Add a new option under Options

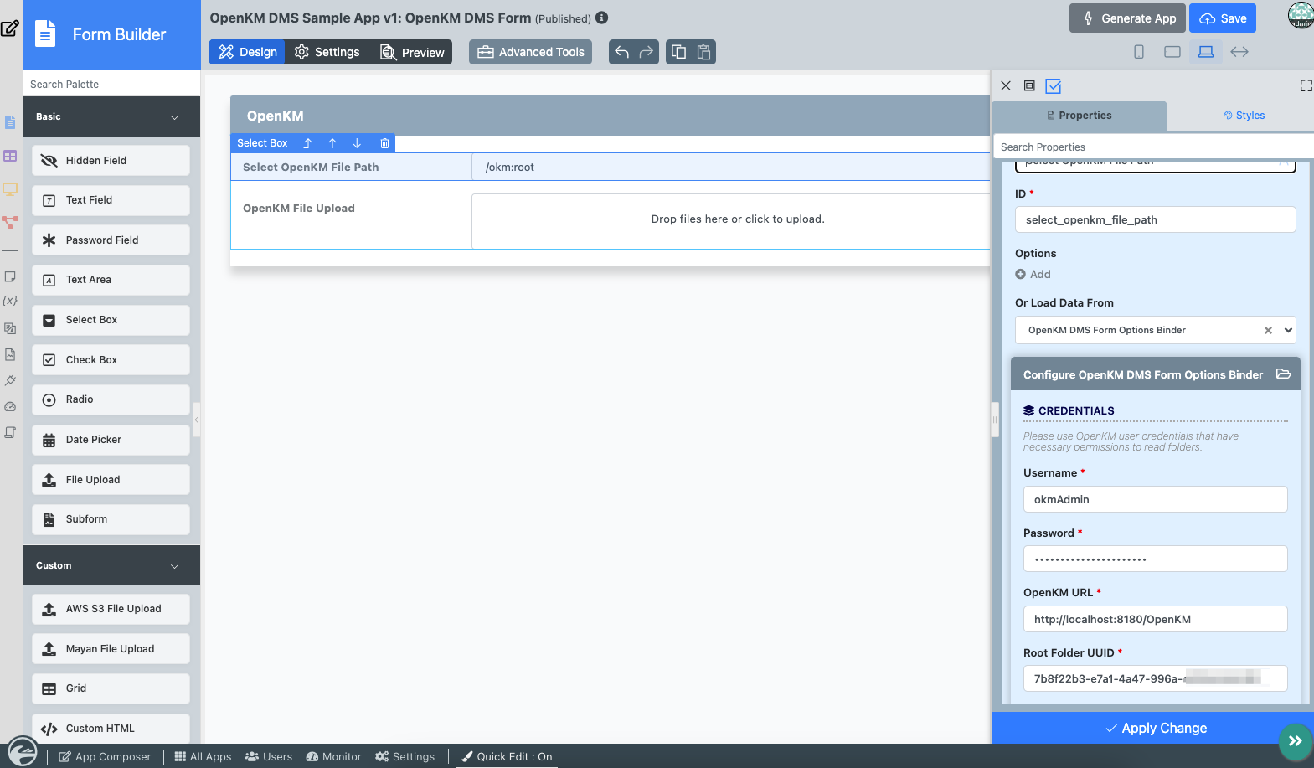click(x=1033, y=274)
